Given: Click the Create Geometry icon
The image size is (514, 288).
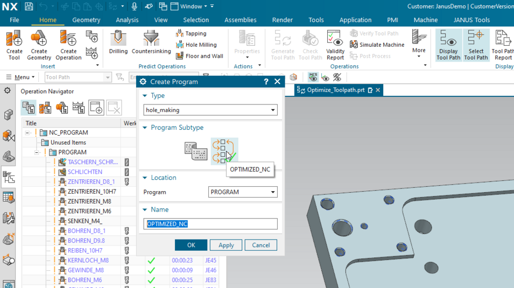Looking at the screenshot, I should (x=39, y=45).
